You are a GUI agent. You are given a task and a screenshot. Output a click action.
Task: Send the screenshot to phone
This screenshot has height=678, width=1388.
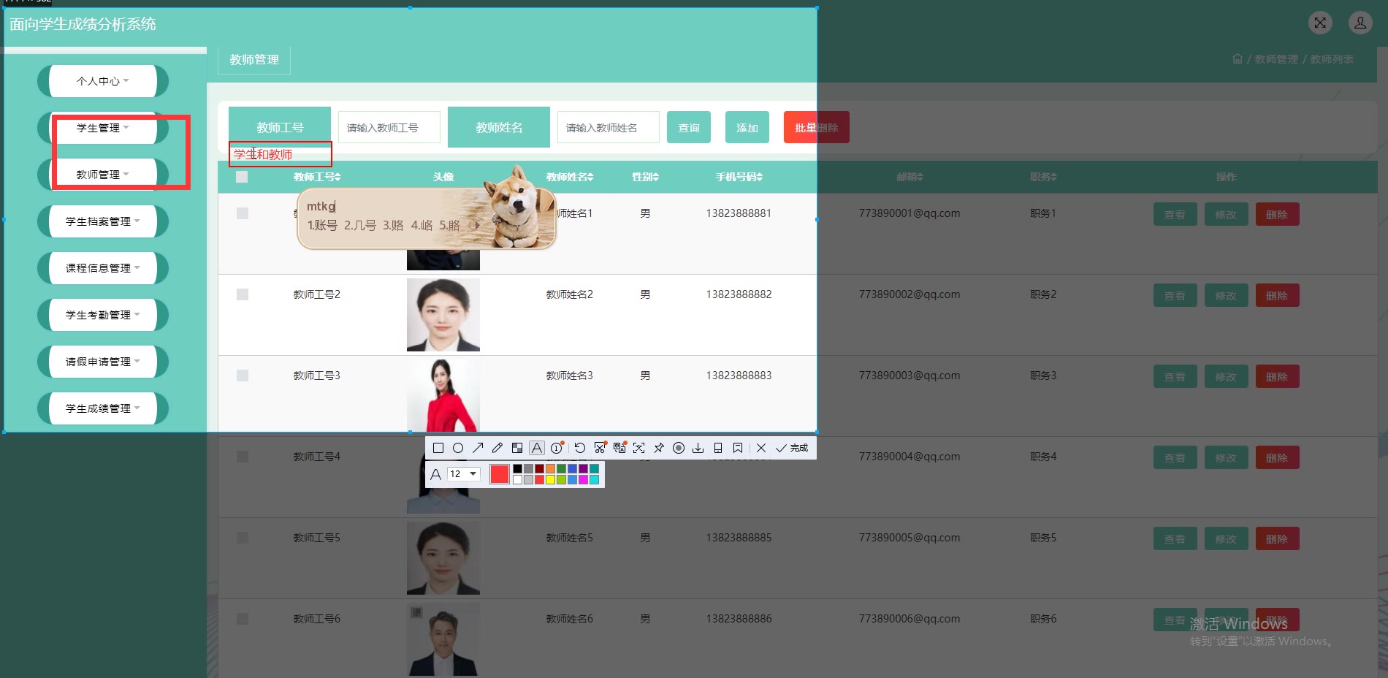tap(718, 448)
